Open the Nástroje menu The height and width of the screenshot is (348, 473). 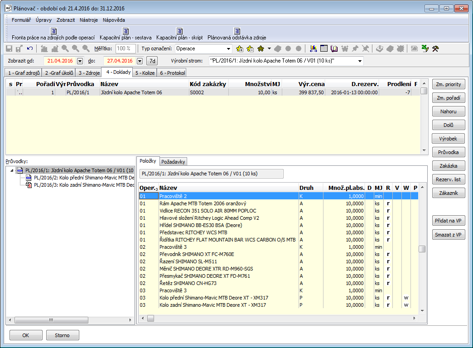89,20
